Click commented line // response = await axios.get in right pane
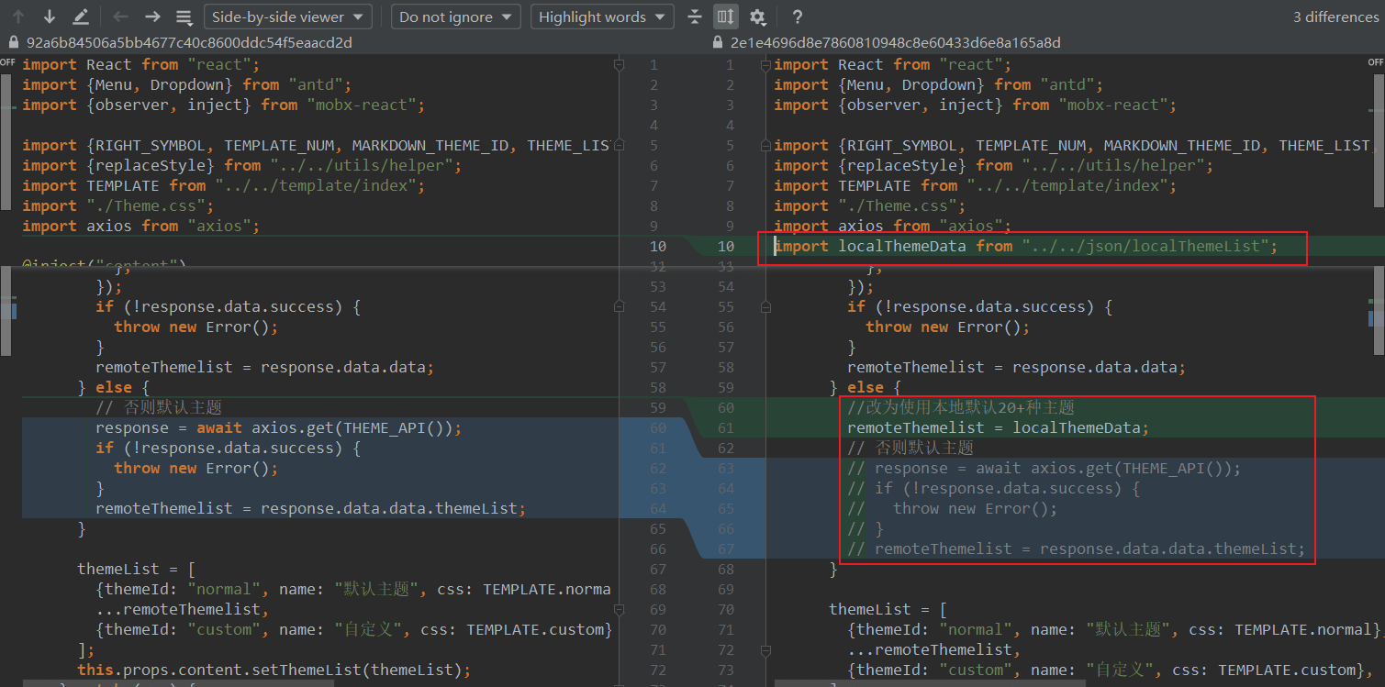 (1044, 468)
